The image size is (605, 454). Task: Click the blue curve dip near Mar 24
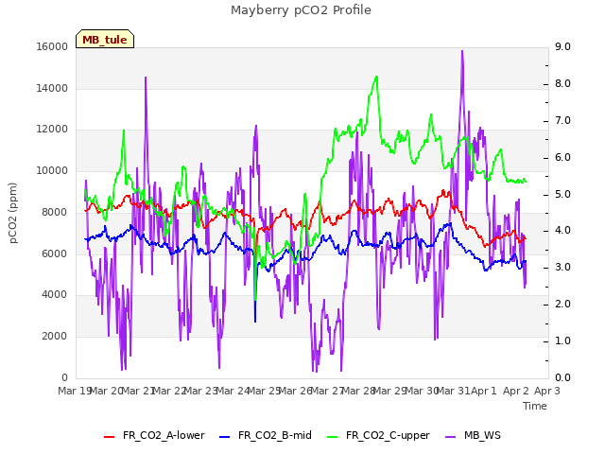[255, 321]
